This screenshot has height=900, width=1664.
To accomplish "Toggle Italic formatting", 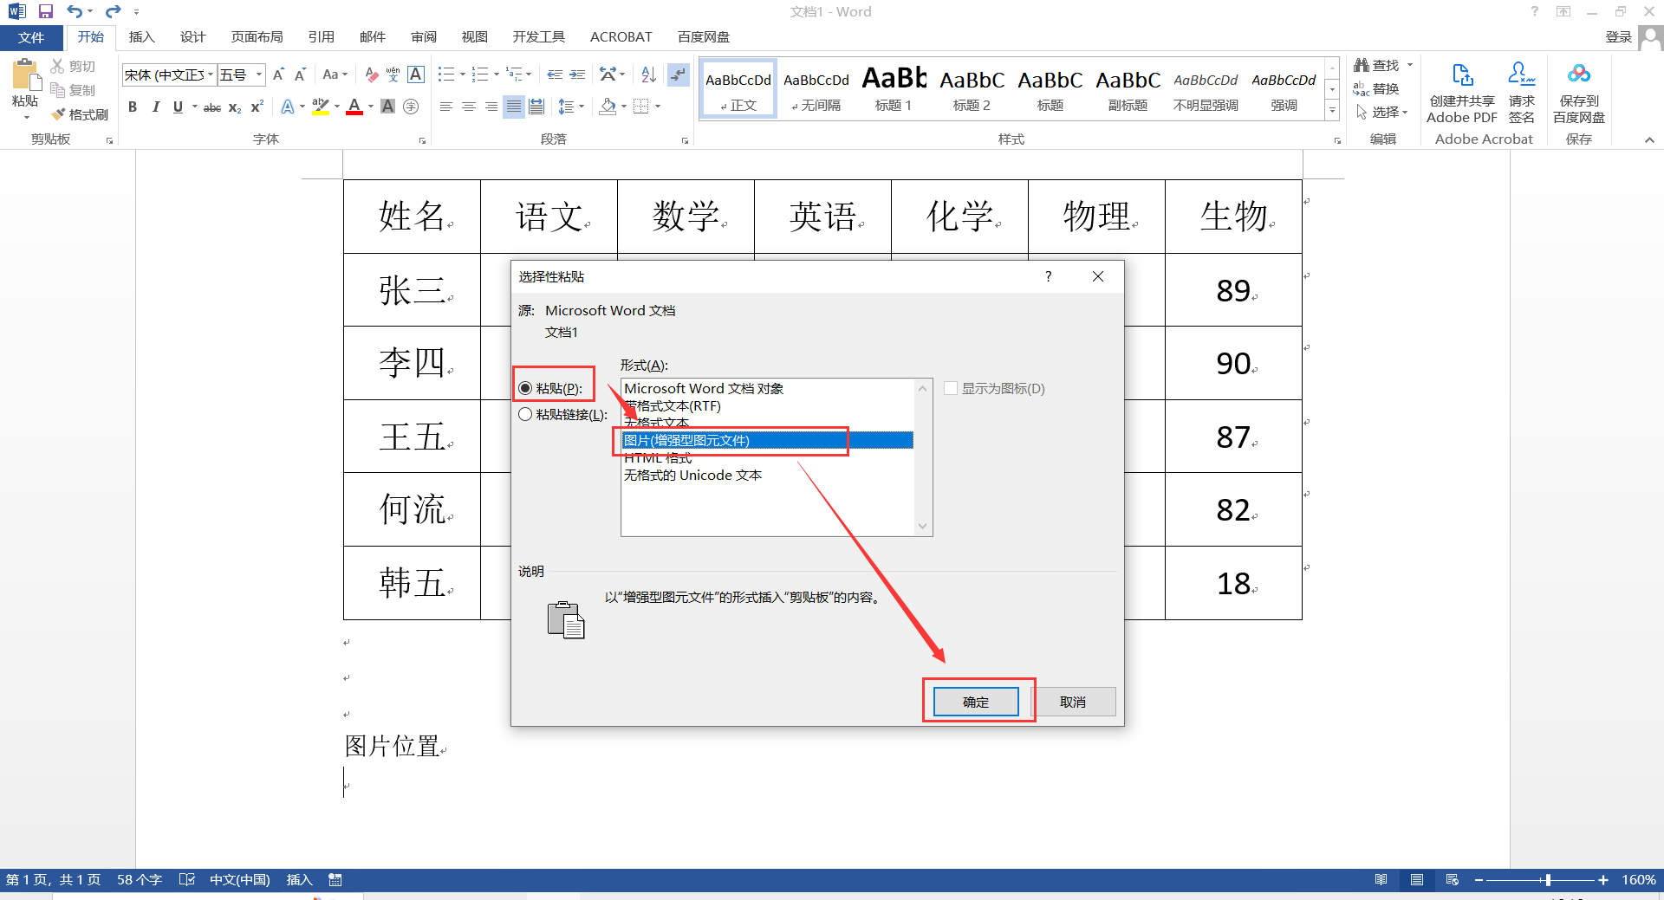I will pyautogui.click(x=155, y=107).
